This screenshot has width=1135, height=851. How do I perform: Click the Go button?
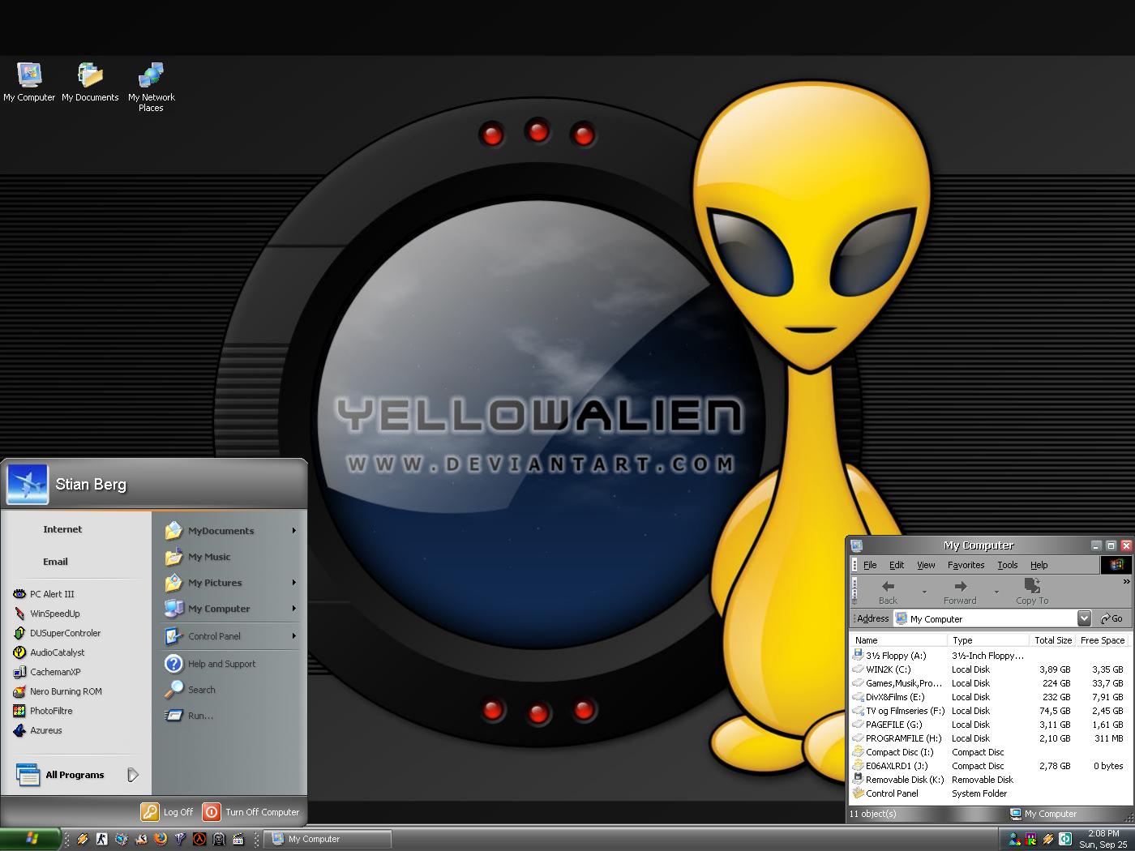1111,618
